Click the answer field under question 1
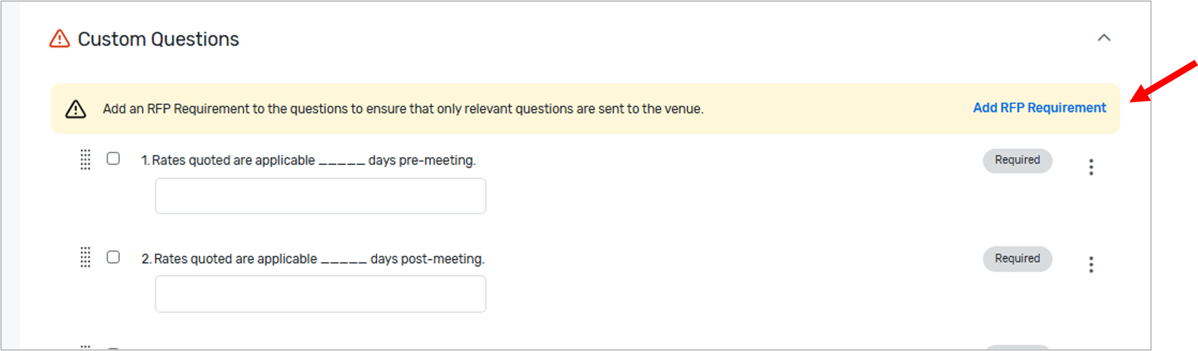Screen dimensions: 1198x351 pos(321,196)
